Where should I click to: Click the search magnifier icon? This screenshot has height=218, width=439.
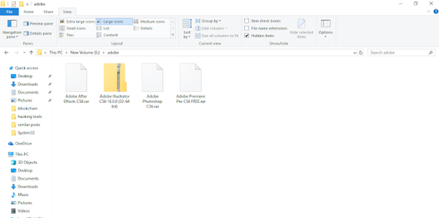coord(431,53)
